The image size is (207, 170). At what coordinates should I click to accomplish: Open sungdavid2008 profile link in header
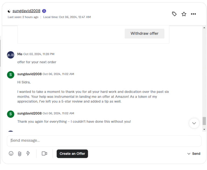tap(26, 11)
